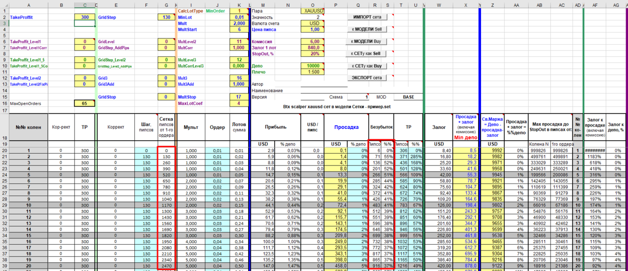The image size is (628, 271).
Task: Select the MaxOpenOrders value cell 65
Action: (85, 103)
